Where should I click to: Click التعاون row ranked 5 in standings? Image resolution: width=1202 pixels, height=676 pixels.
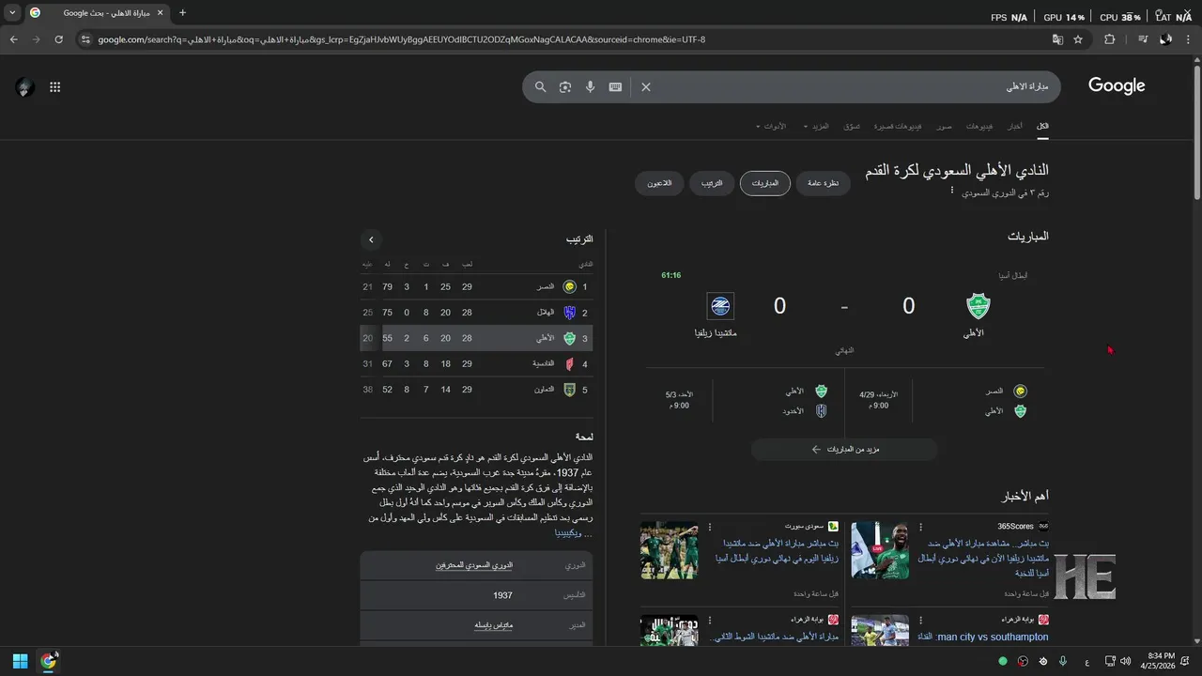click(477, 390)
